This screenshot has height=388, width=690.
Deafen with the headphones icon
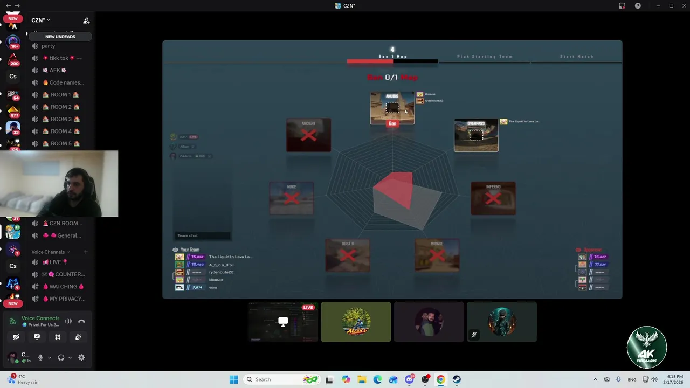[61, 357]
